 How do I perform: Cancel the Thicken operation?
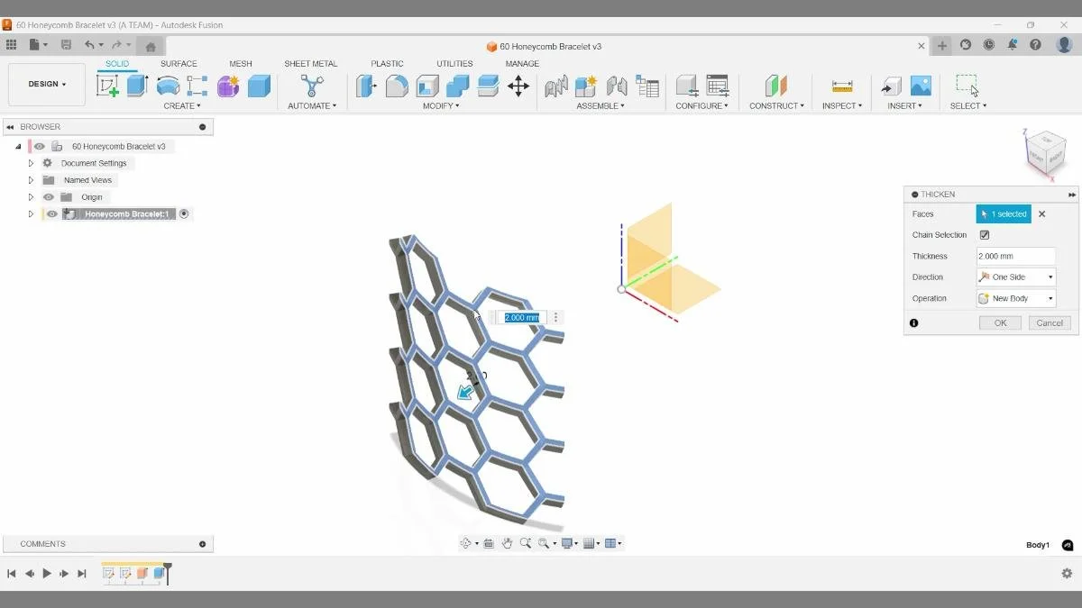(1049, 322)
